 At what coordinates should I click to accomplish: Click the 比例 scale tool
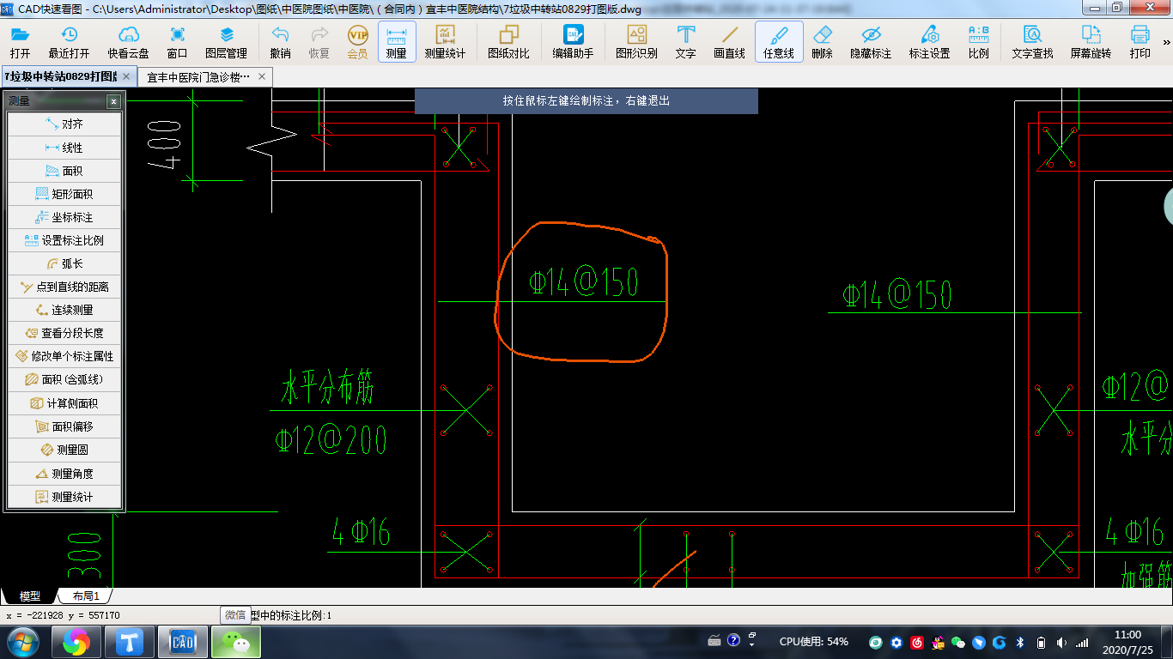click(978, 42)
